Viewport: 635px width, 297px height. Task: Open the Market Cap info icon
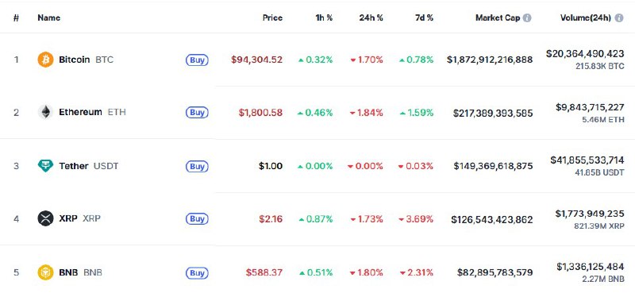[527, 17]
